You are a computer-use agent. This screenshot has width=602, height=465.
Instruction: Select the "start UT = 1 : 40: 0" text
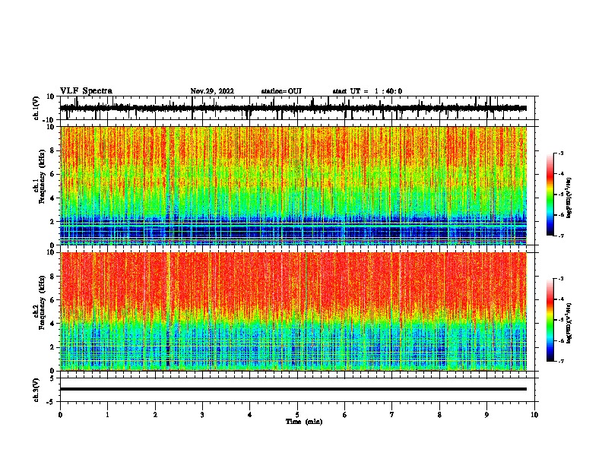pyautogui.click(x=367, y=91)
